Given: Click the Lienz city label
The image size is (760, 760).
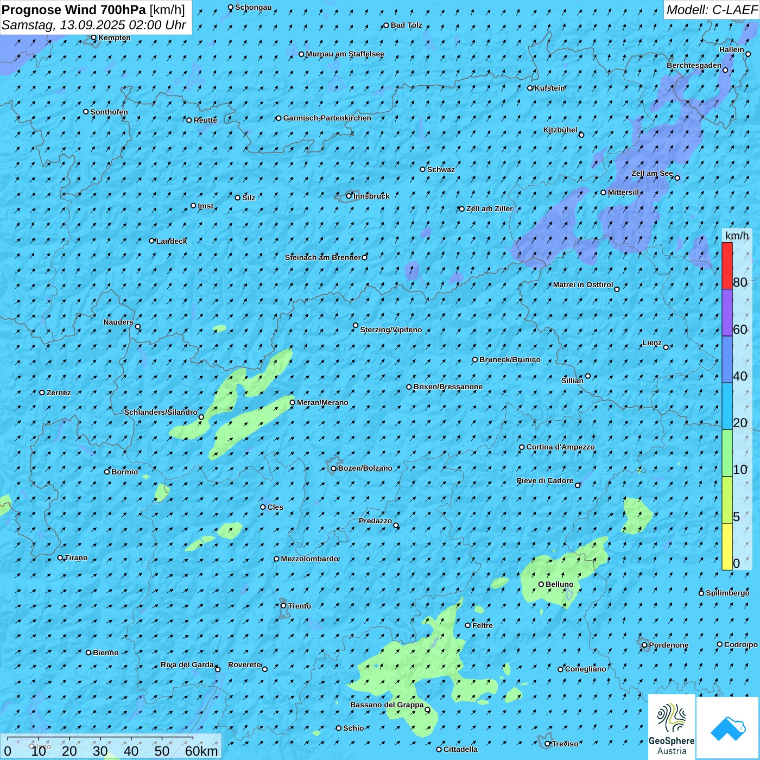Looking at the screenshot, I should click(652, 343).
